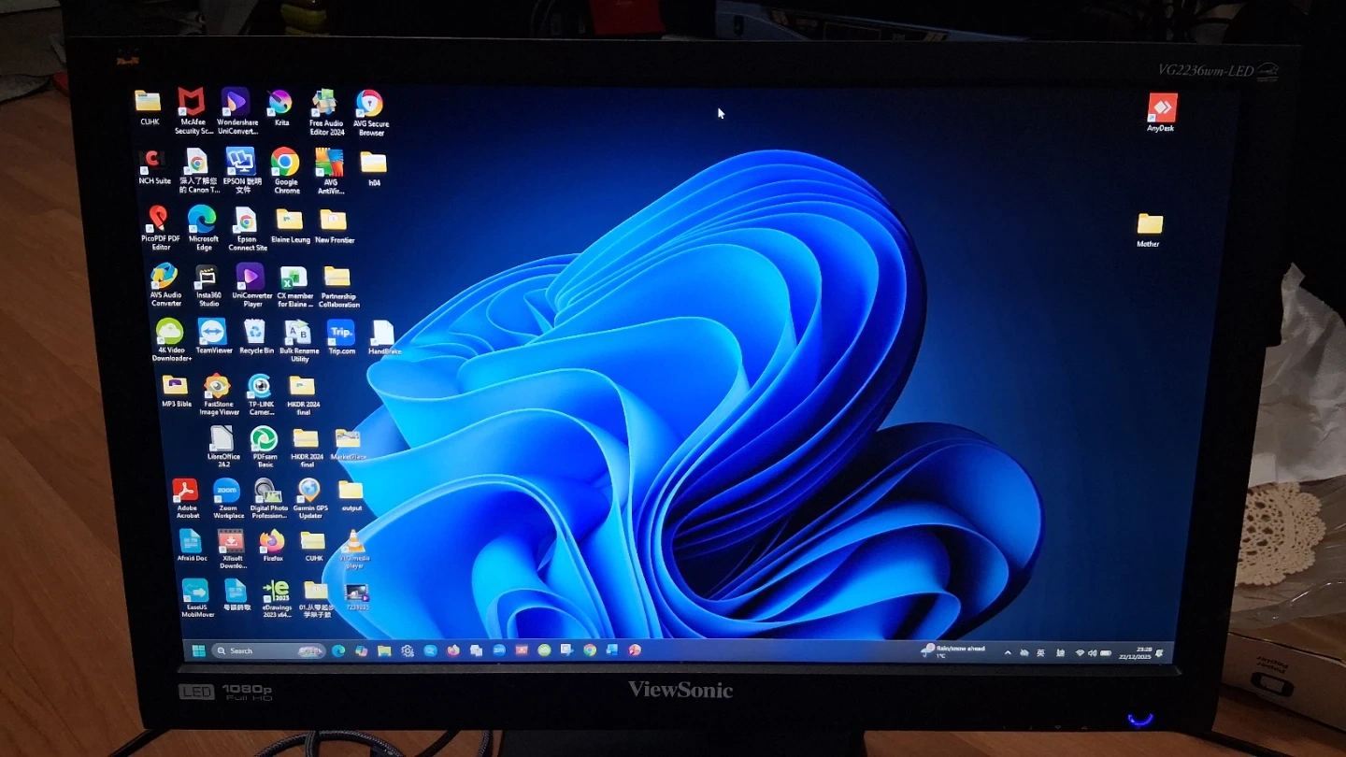
Task: Open the Krita desktop shortcut
Action: pyautogui.click(x=280, y=104)
